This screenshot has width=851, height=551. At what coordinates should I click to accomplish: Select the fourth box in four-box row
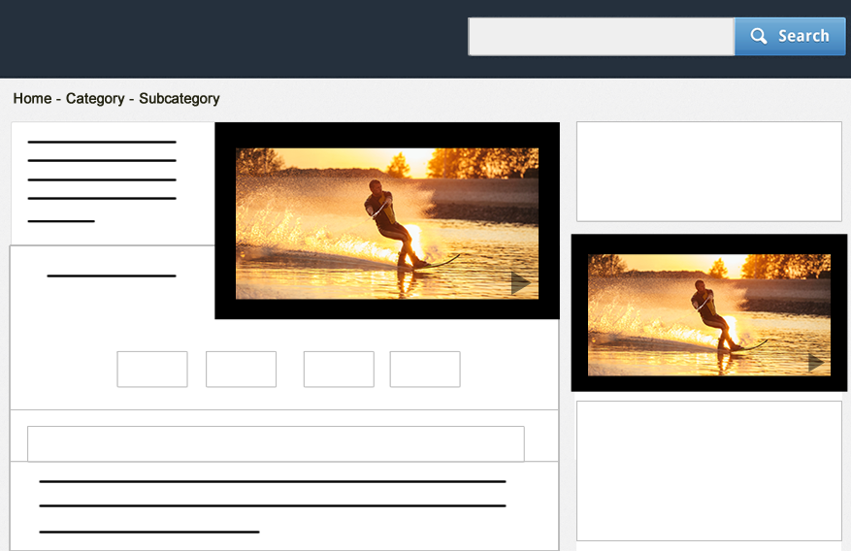[425, 370]
